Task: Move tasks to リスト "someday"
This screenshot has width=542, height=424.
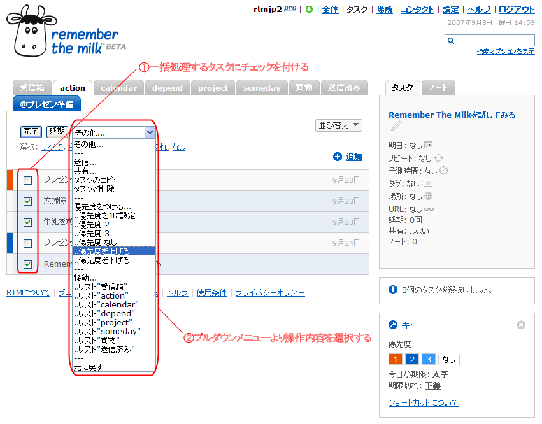Action: 114,332
